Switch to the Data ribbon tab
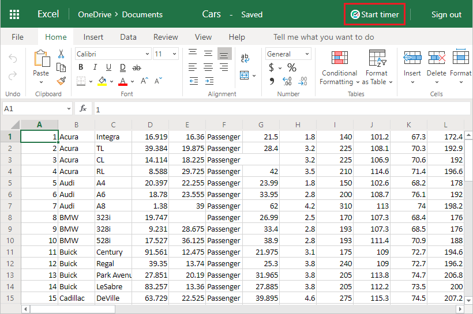 pos(128,37)
